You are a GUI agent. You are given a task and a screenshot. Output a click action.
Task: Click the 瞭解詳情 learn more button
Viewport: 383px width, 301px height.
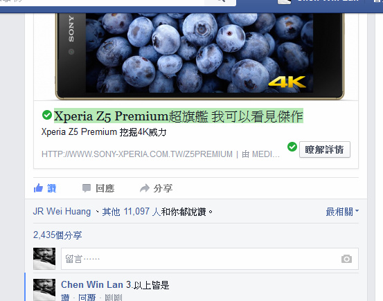(325, 149)
